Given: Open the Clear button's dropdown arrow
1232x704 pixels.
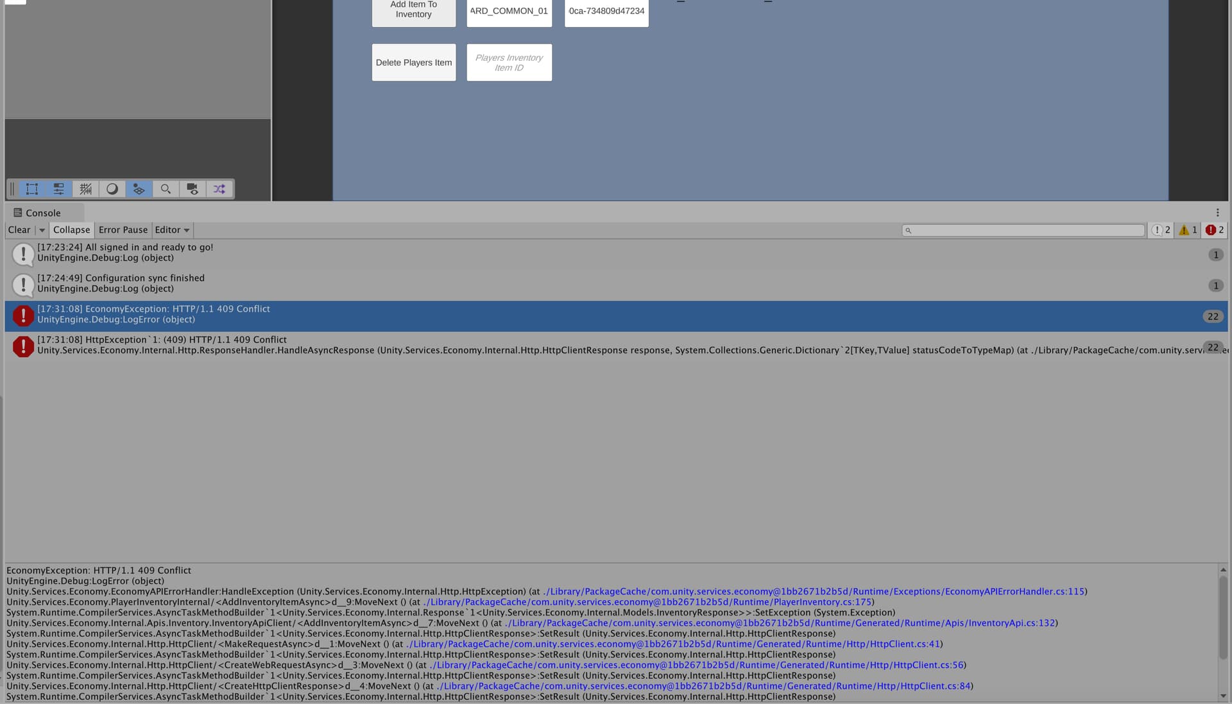Looking at the screenshot, I should [x=42, y=230].
